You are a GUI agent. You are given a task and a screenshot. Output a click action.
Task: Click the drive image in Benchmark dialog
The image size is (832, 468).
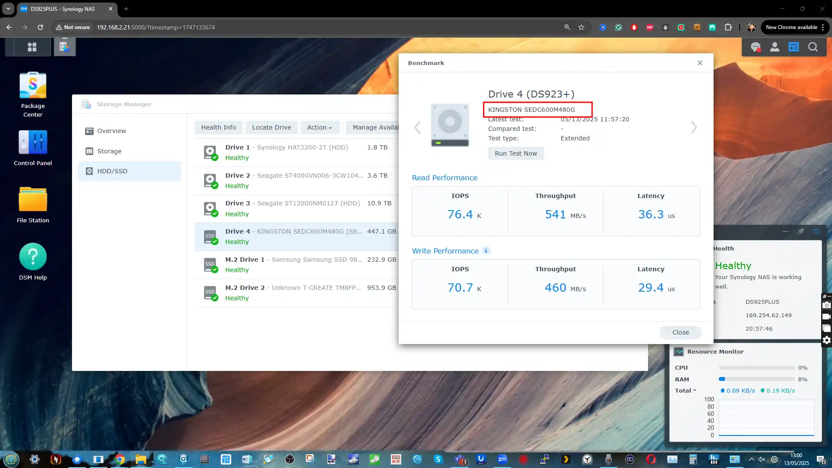point(450,125)
